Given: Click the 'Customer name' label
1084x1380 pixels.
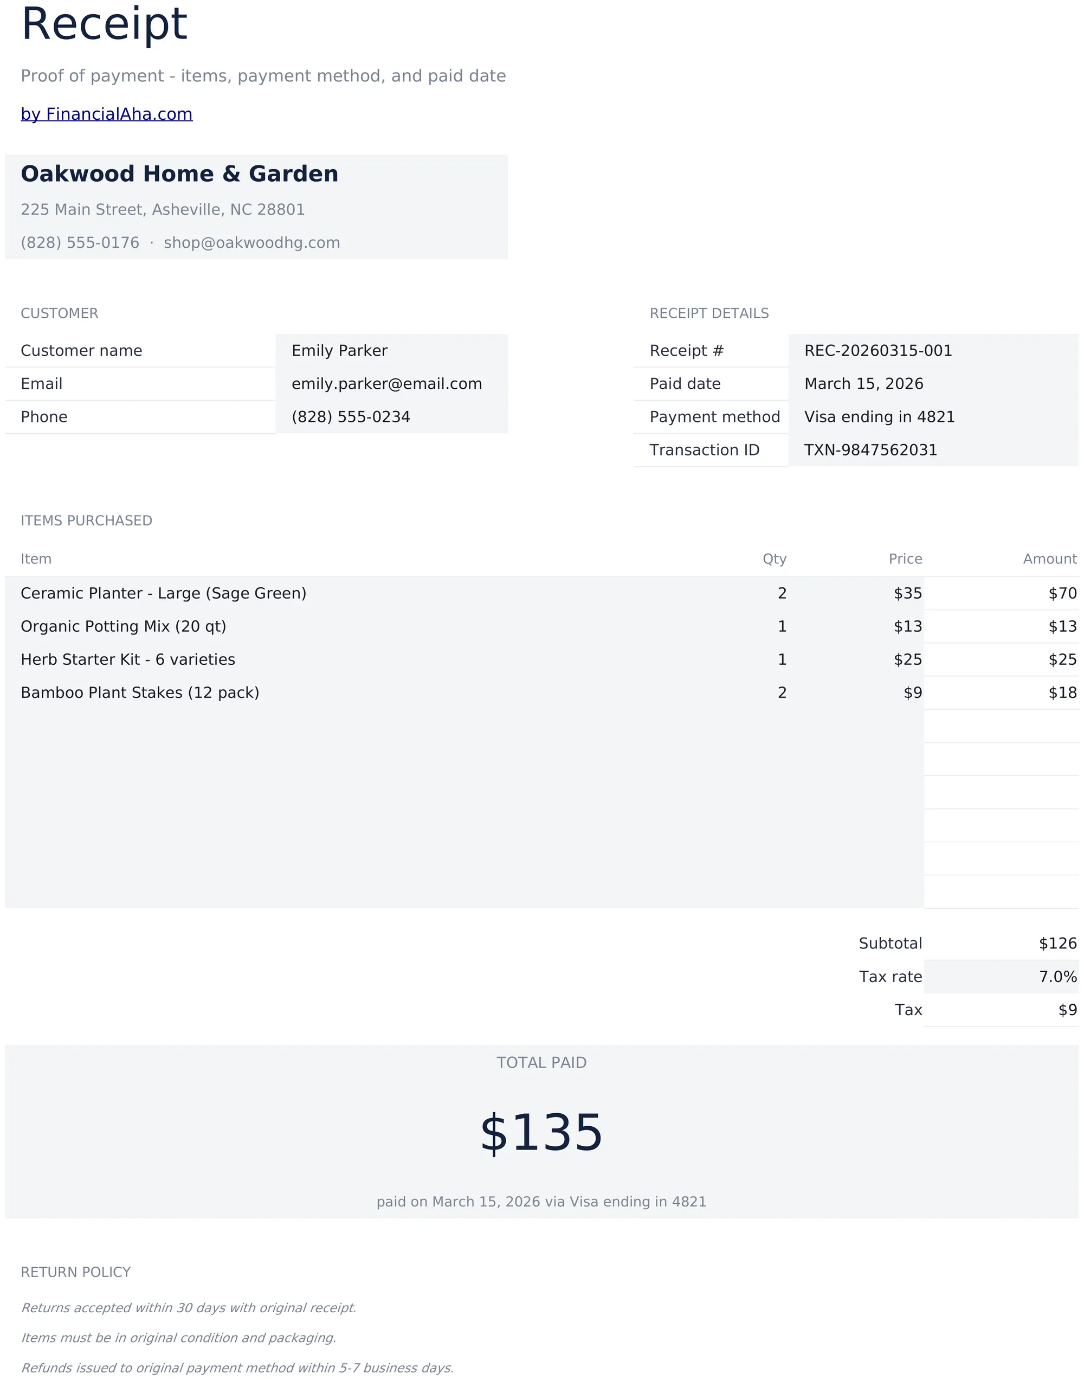Looking at the screenshot, I should 81,350.
